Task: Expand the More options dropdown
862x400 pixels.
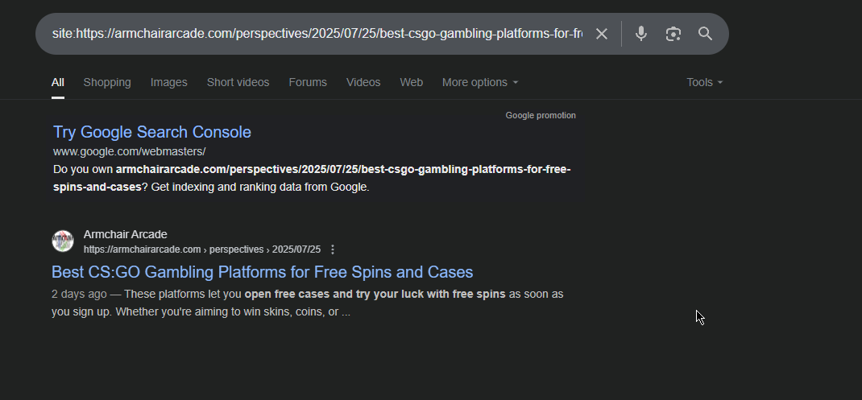Action: tap(480, 82)
